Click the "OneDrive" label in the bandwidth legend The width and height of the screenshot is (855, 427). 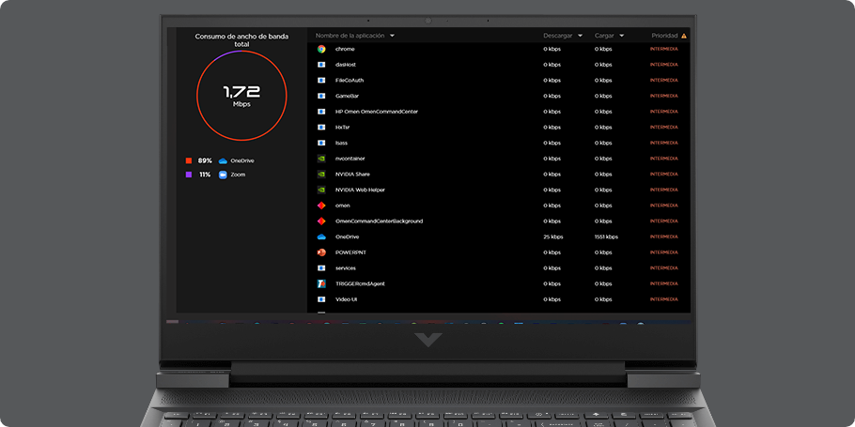(x=242, y=160)
